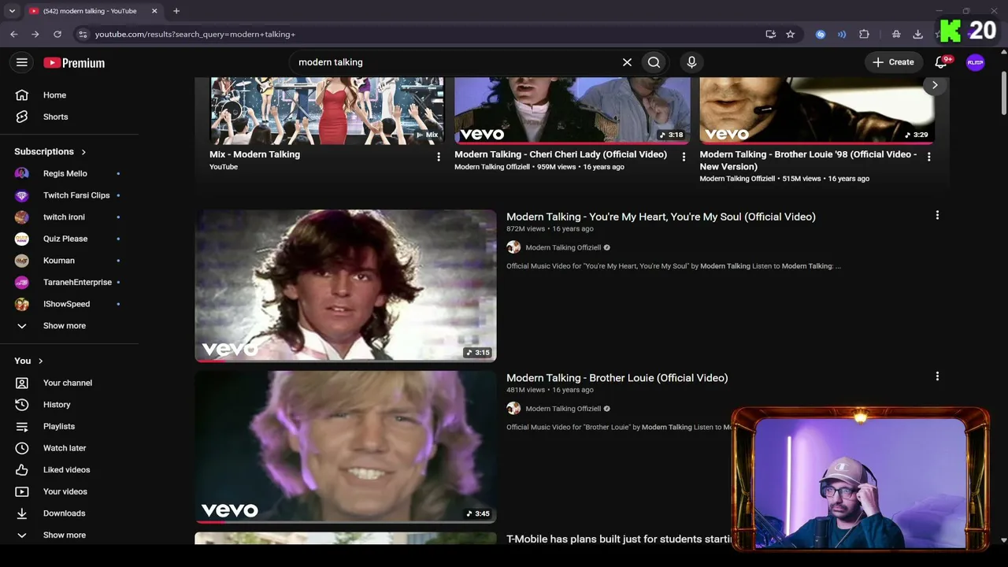This screenshot has height=567, width=1008.
Task: Open options for You're My Heart video
Action: (937, 215)
